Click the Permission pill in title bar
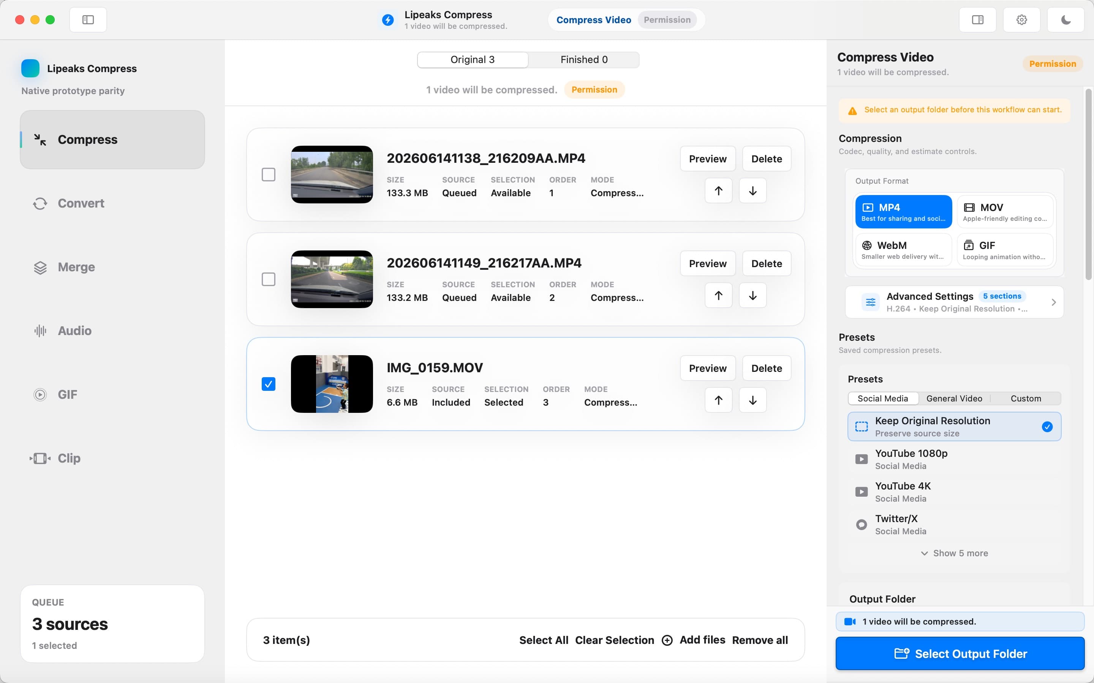 (x=667, y=20)
